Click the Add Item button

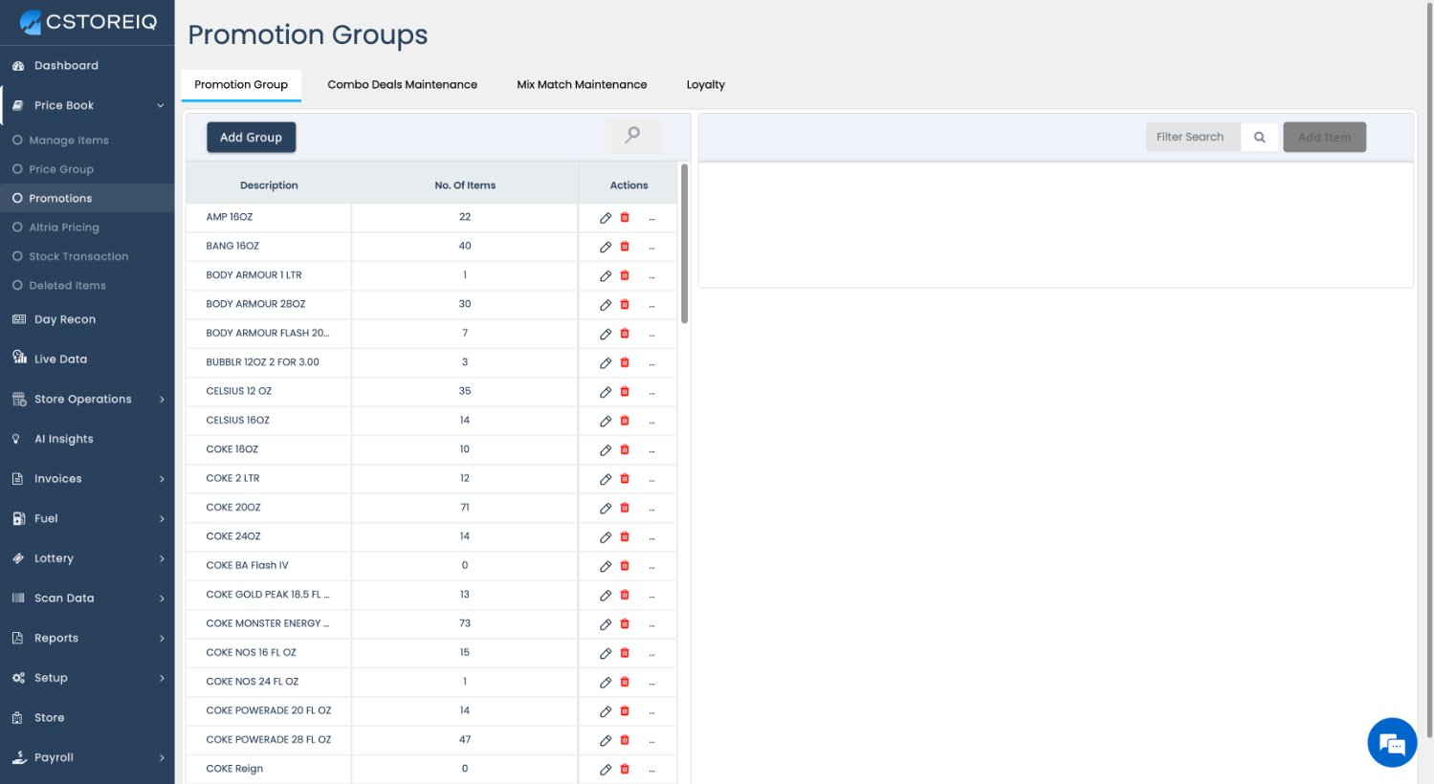point(1324,138)
